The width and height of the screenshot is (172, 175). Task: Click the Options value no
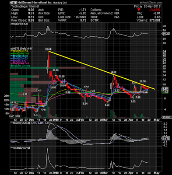click(117, 10)
